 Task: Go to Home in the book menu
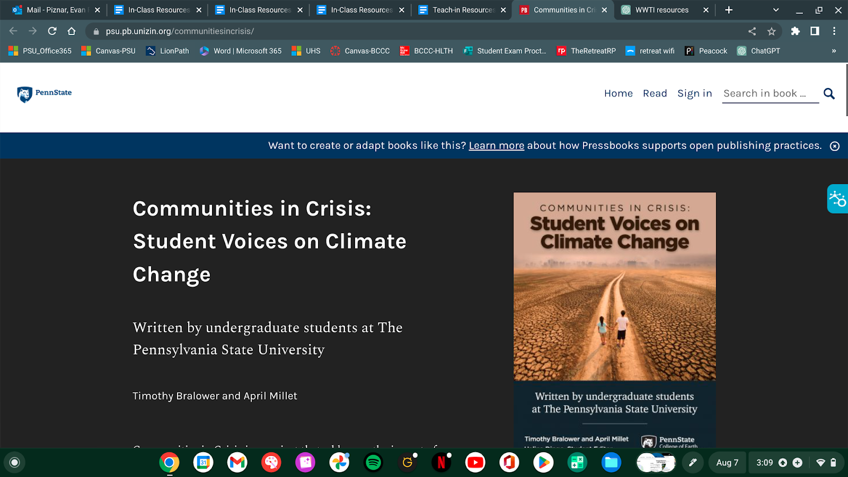(619, 93)
